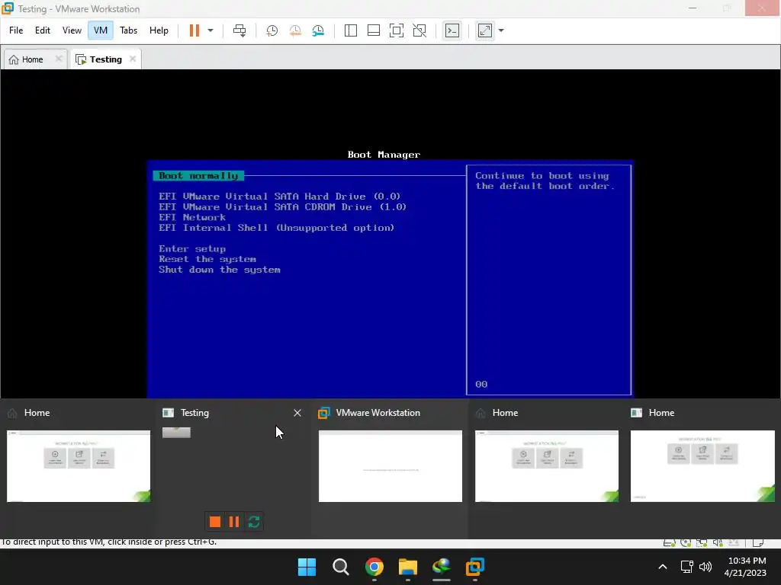Image resolution: width=781 pixels, height=585 pixels.
Task: Select EFI VMware Virtual SATA Hard Drive entry
Action: (279, 197)
